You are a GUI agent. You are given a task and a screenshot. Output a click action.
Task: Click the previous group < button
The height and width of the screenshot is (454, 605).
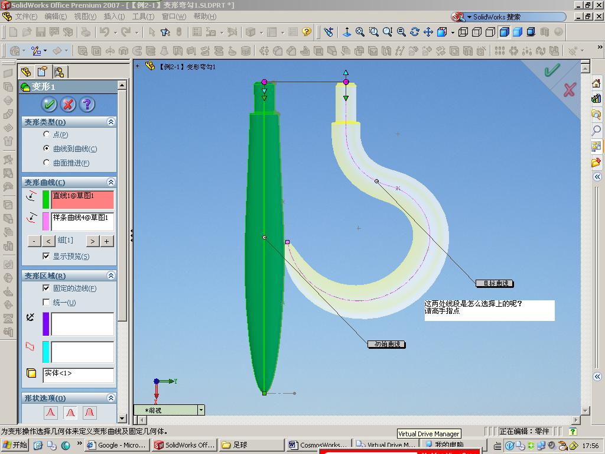coord(48,241)
